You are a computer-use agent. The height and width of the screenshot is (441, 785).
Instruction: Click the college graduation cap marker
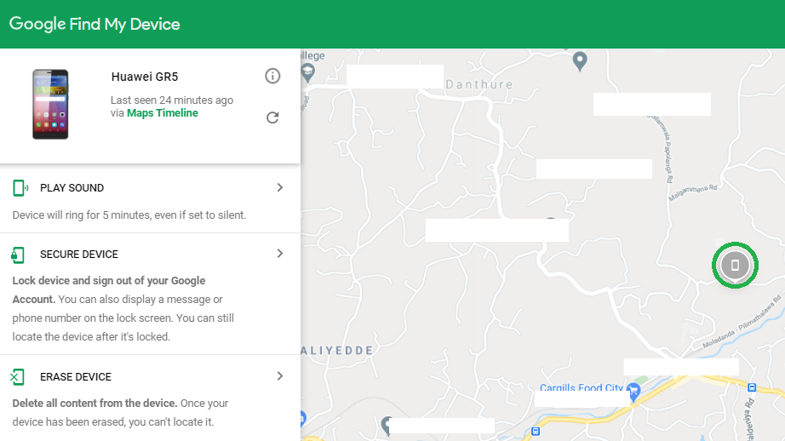[x=307, y=73]
